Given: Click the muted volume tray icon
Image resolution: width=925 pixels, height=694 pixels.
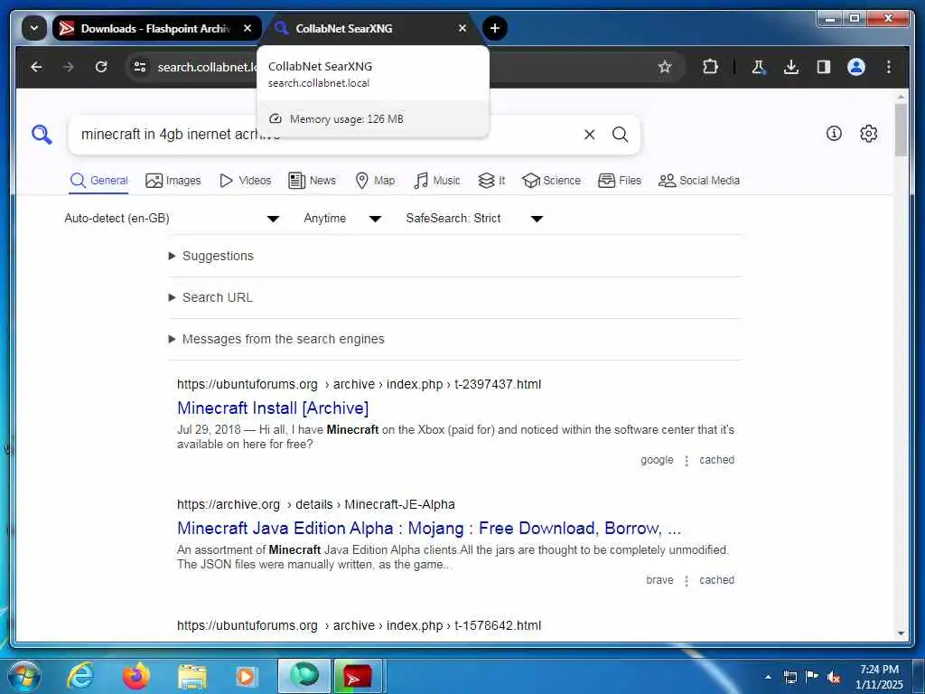Looking at the screenshot, I should pos(834,677).
